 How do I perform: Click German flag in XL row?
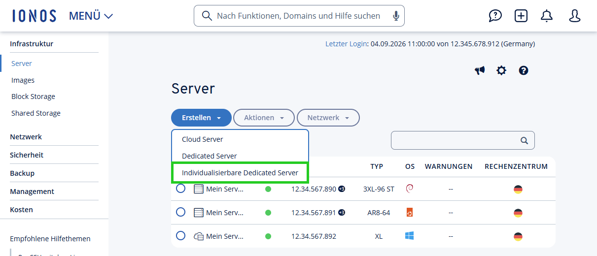pyautogui.click(x=518, y=237)
